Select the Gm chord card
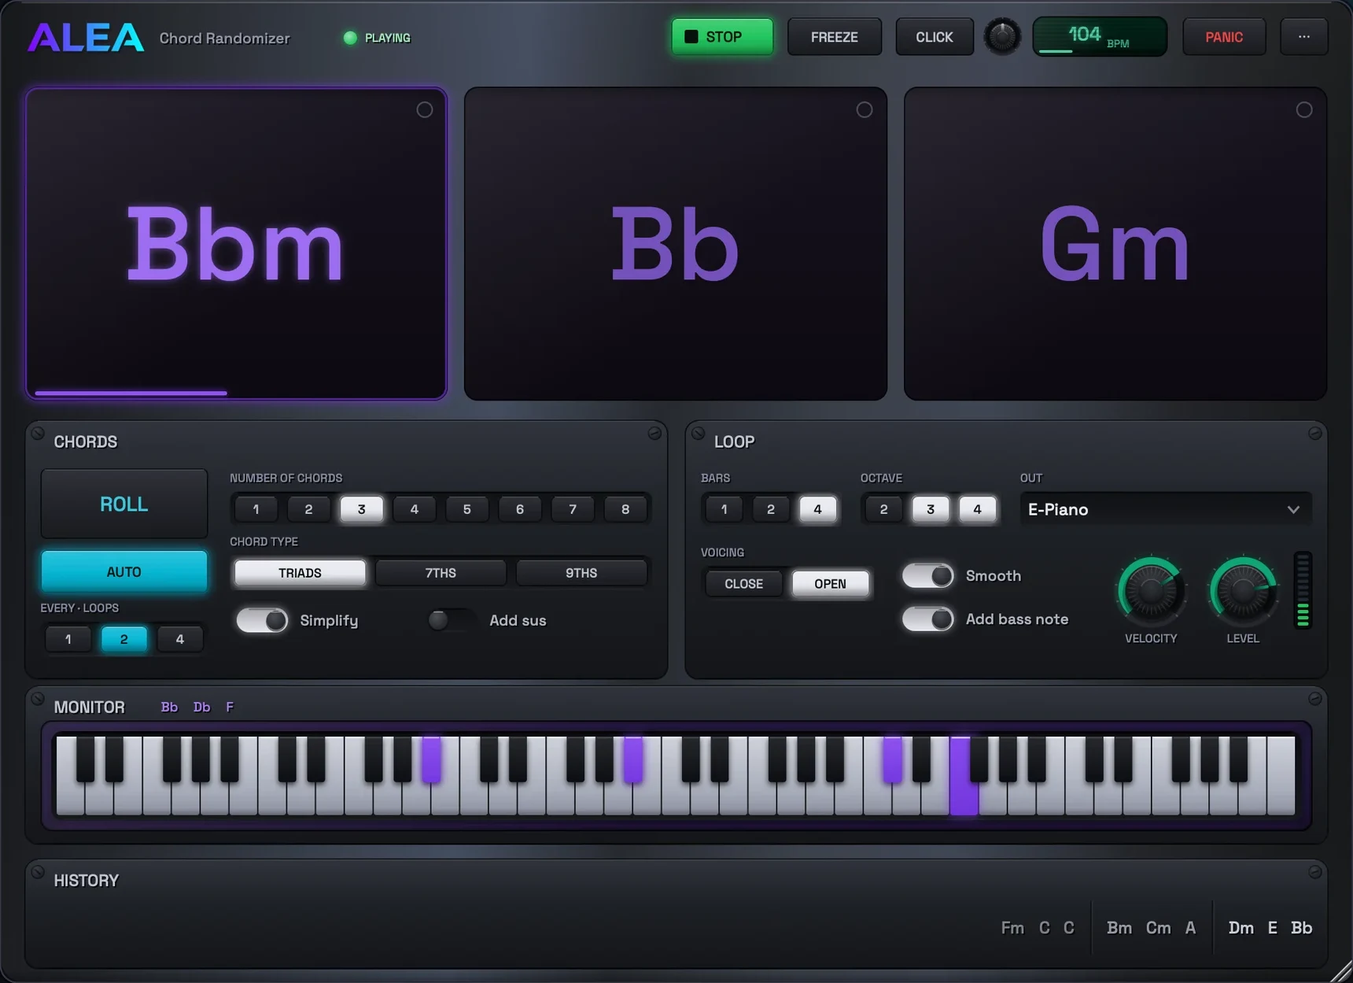 click(x=1115, y=244)
